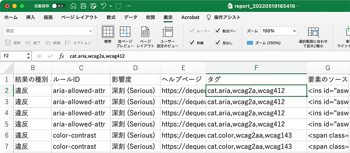Click the Name Box showing F2
350x153 pixels.
(14, 56)
